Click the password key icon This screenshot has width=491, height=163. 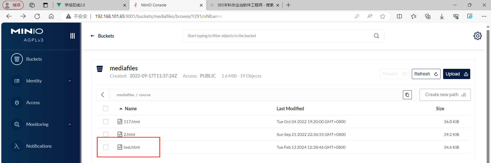[357, 16]
